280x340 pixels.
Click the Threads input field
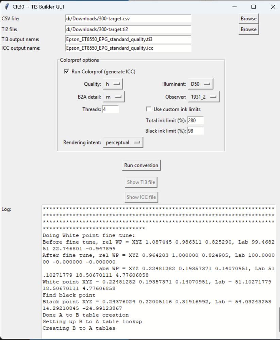point(110,109)
